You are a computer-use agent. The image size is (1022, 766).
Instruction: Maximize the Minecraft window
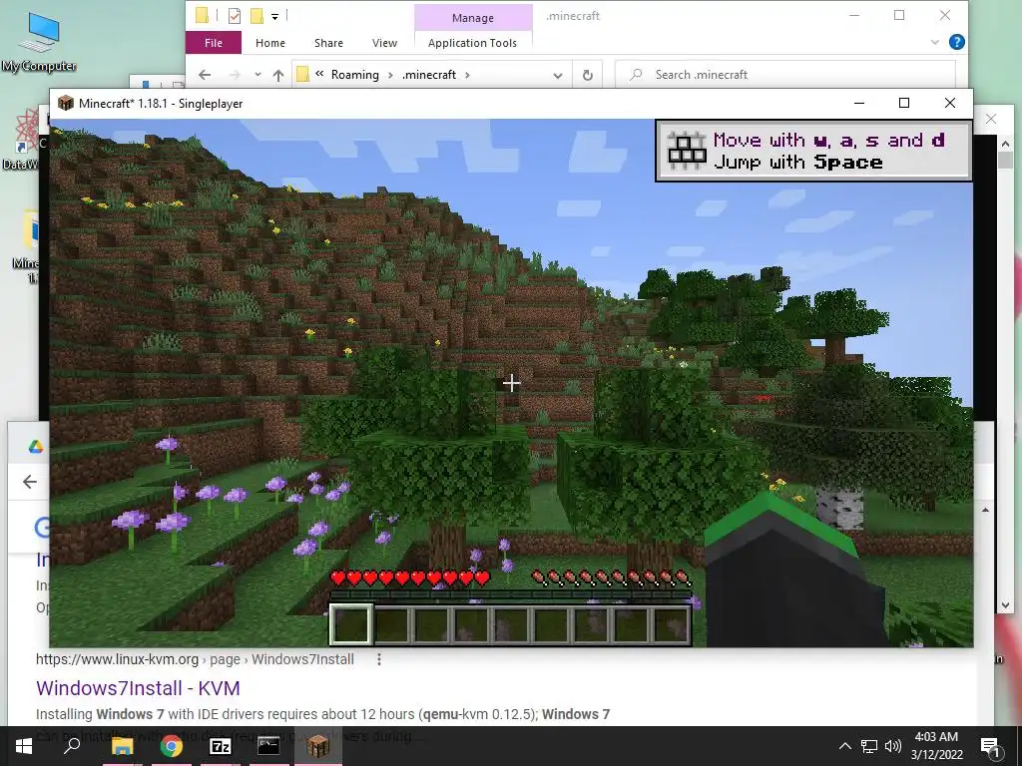tap(904, 103)
